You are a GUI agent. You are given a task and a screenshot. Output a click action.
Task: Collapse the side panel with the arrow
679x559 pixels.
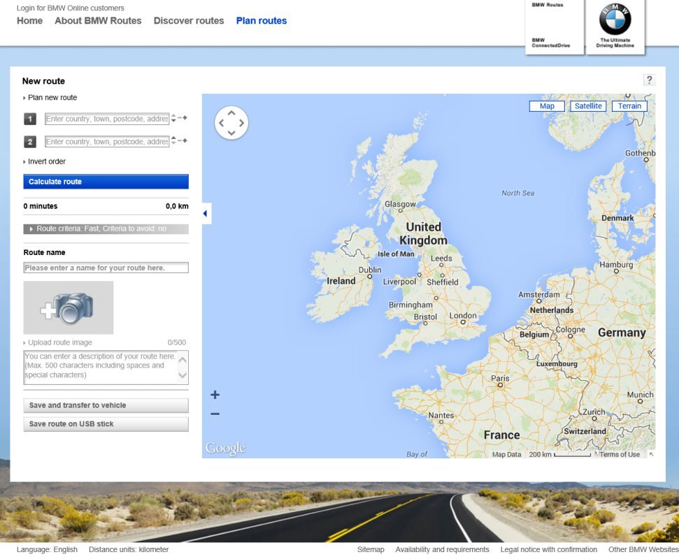tap(206, 213)
